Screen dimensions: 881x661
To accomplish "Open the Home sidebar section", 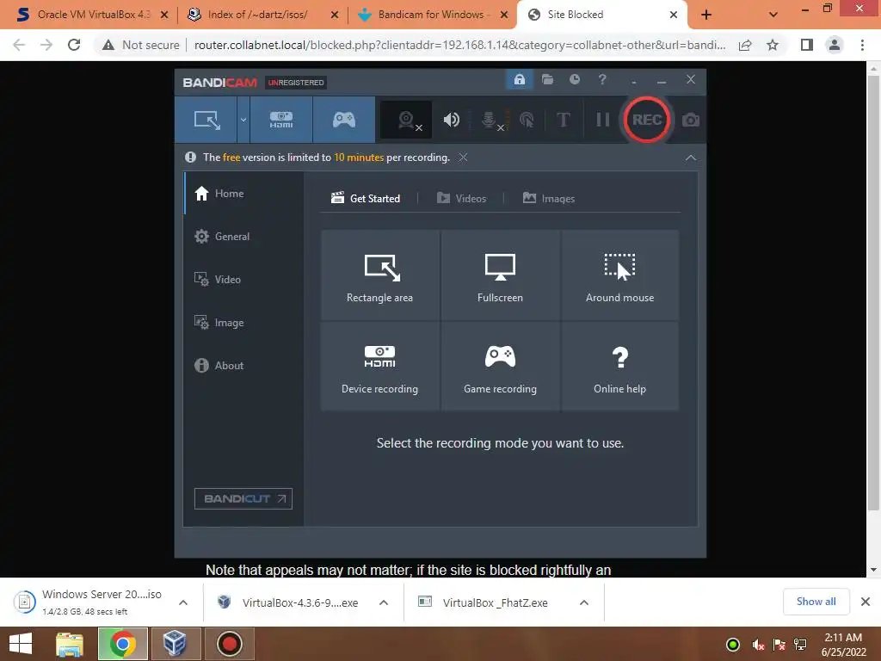I will [x=243, y=194].
